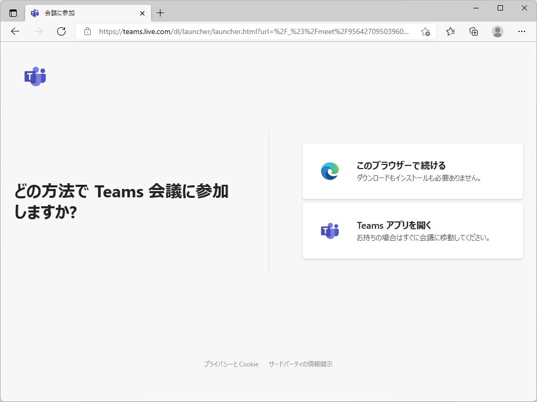
Task: Select the Edge icon in the browser option
Action: (x=329, y=171)
